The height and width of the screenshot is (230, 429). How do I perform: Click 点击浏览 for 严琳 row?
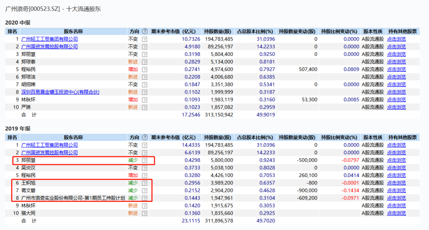[396, 107]
